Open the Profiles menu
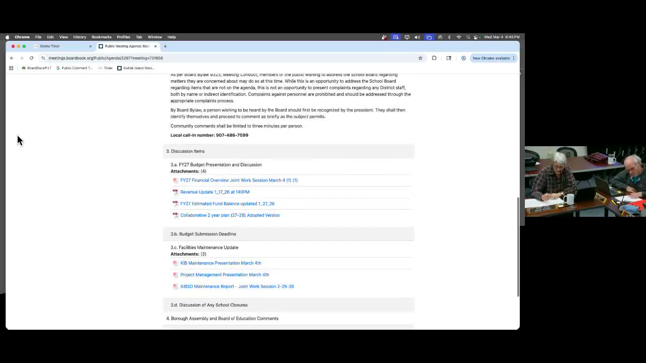 [x=124, y=37]
